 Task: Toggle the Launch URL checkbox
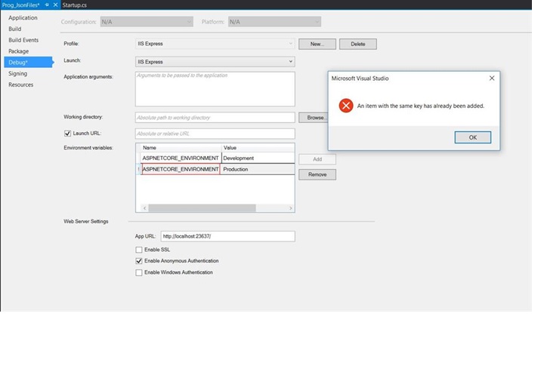(68, 134)
